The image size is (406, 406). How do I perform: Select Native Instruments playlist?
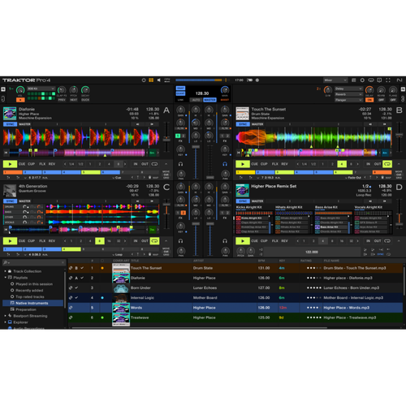click(32, 303)
